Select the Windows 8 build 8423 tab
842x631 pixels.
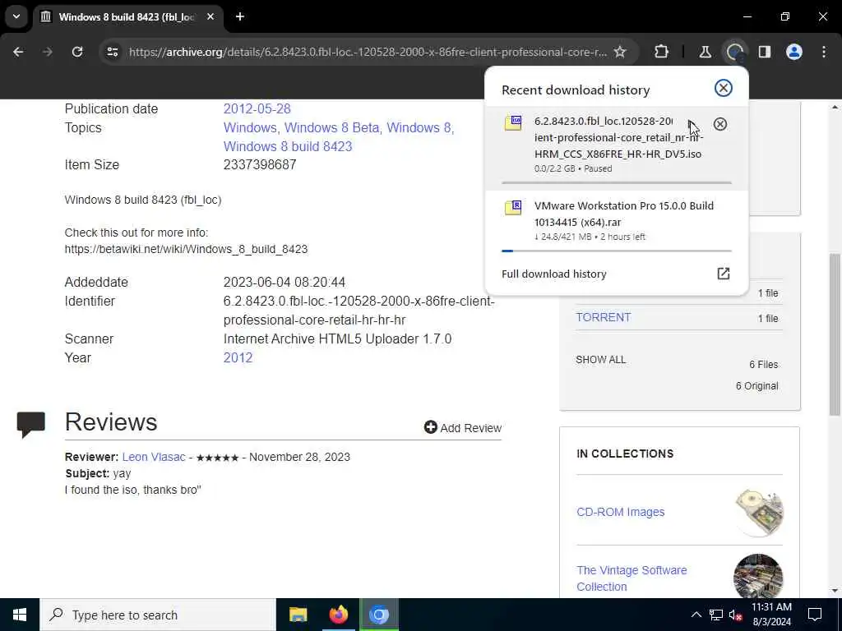[x=127, y=16]
